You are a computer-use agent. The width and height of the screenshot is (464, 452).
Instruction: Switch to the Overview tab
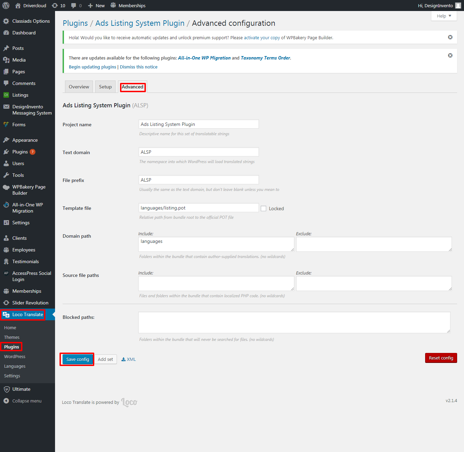point(79,87)
